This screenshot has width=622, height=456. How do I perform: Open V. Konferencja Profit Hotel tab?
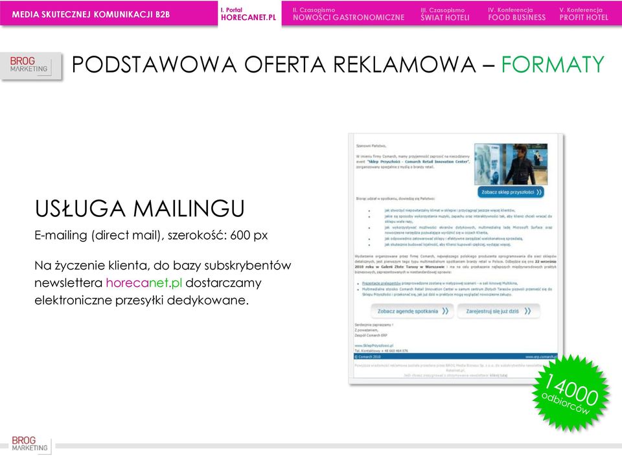[584, 14]
